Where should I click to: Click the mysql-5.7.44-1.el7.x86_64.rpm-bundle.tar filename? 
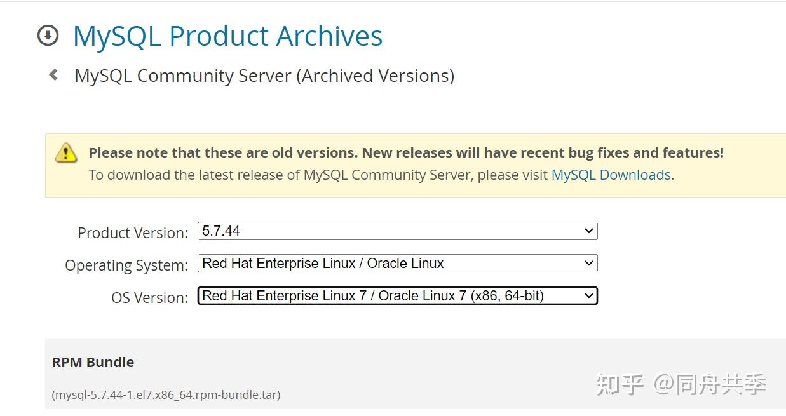tap(166, 394)
